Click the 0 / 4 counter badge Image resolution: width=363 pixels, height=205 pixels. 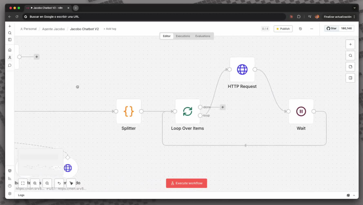(x=265, y=29)
